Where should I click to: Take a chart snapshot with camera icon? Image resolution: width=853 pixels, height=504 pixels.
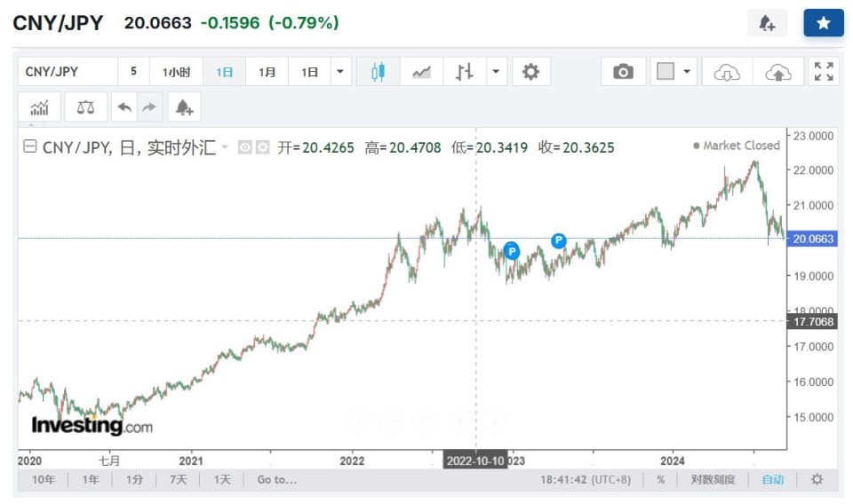pos(624,72)
